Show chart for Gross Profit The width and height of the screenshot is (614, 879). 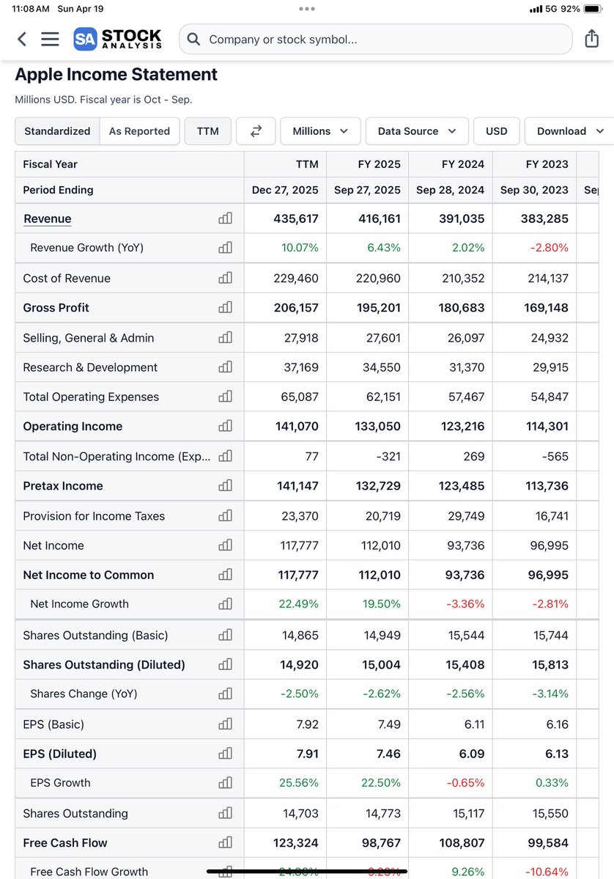pos(225,307)
